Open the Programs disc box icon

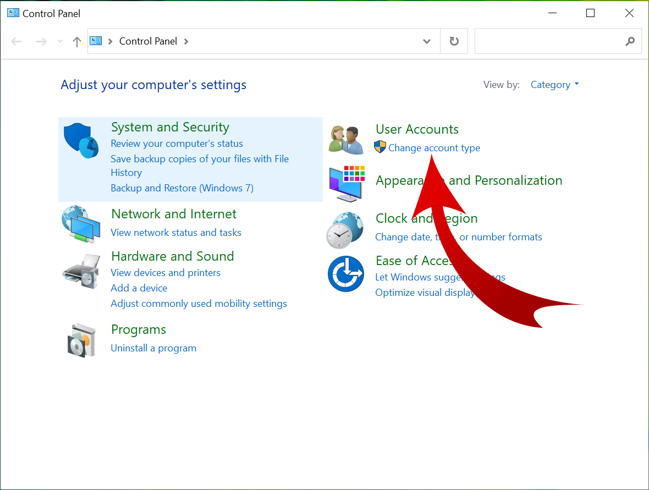pos(81,340)
